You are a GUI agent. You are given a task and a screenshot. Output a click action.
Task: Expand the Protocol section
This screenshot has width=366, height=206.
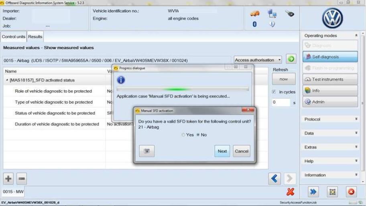pyautogui.click(x=356, y=119)
